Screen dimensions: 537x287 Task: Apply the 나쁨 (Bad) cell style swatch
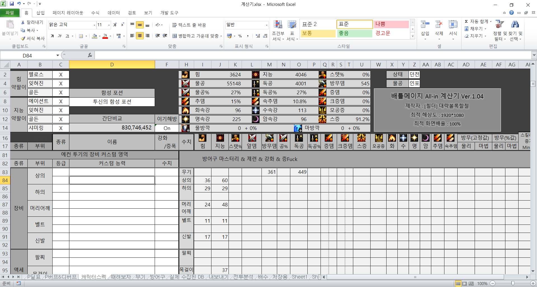coord(391,24)
